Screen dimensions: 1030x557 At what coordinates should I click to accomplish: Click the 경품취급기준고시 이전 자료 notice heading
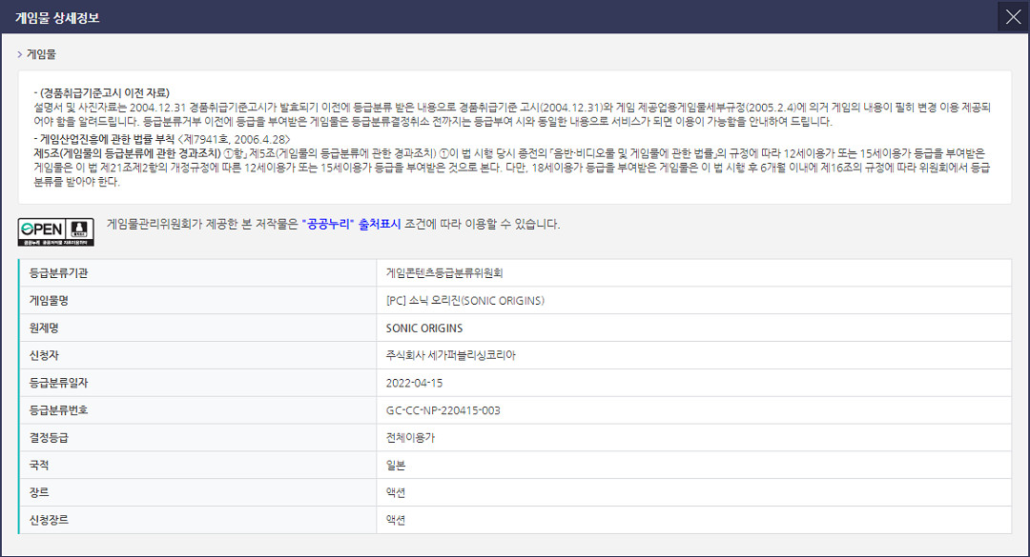click(103, 92)
